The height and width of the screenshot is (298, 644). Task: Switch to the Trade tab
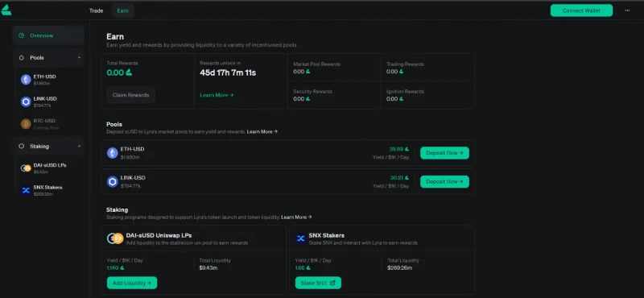(x=96, y=10)
